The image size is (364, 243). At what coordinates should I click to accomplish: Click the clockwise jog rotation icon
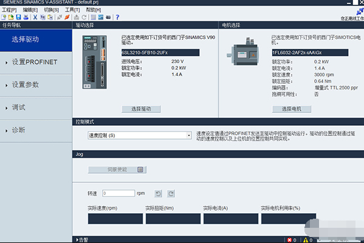pos(171,194)
